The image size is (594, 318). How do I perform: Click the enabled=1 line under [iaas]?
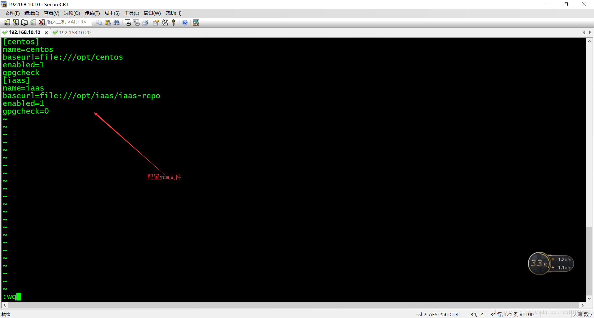pyautogui.click(x=23, y=103)
